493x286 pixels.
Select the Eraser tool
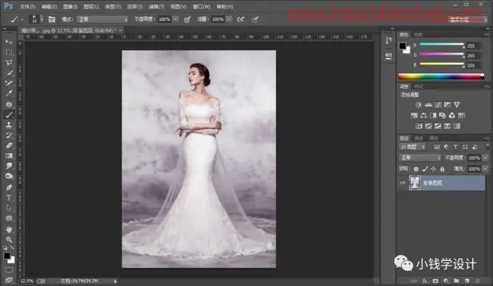point(9,145)
